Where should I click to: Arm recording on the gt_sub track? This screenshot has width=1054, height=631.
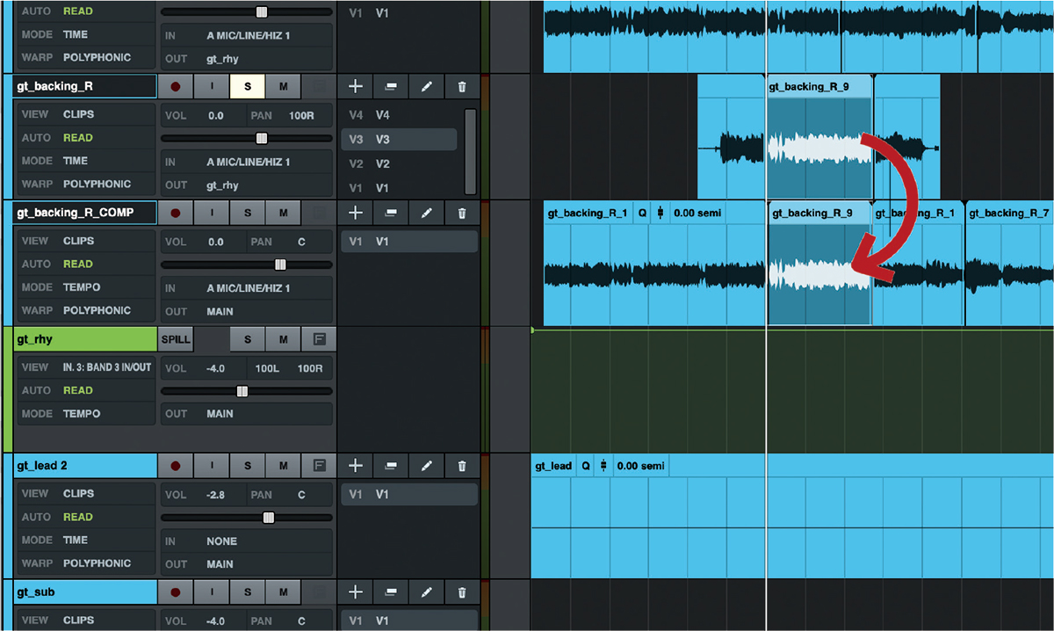point(176,592)
